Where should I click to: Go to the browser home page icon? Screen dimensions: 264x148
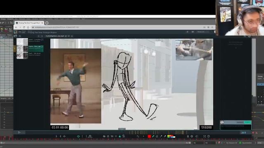[x=28, y=28]
